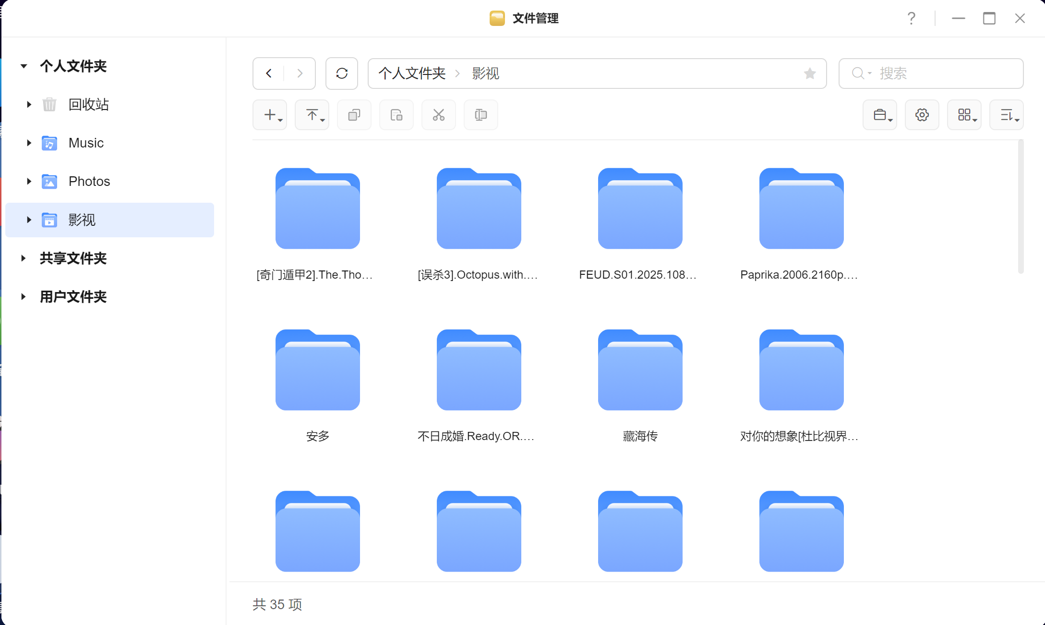This screenshot has height=625, width=1045.
Task: Select Music in the sidebar
Action: coord(86,143)
